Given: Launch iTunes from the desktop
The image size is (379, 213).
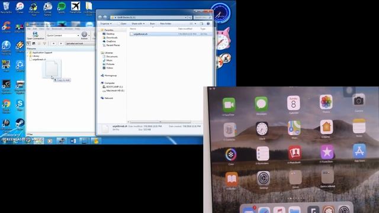Looking at the screenshot, I should [20, 8].
